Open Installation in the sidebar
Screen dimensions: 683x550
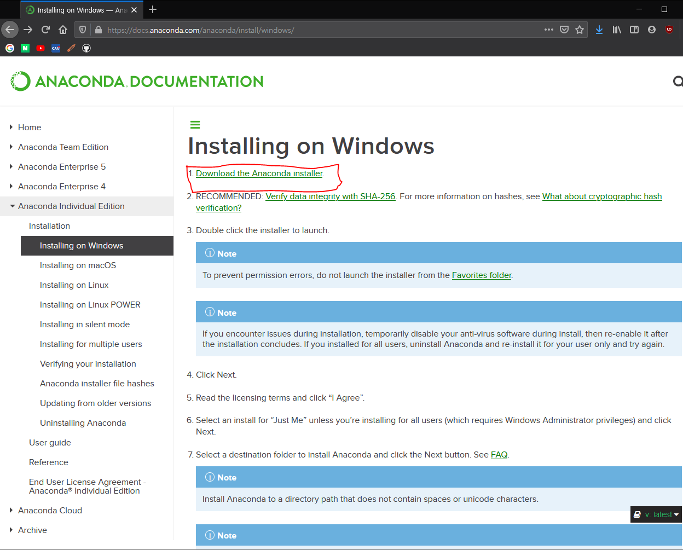tap(49, 225)
